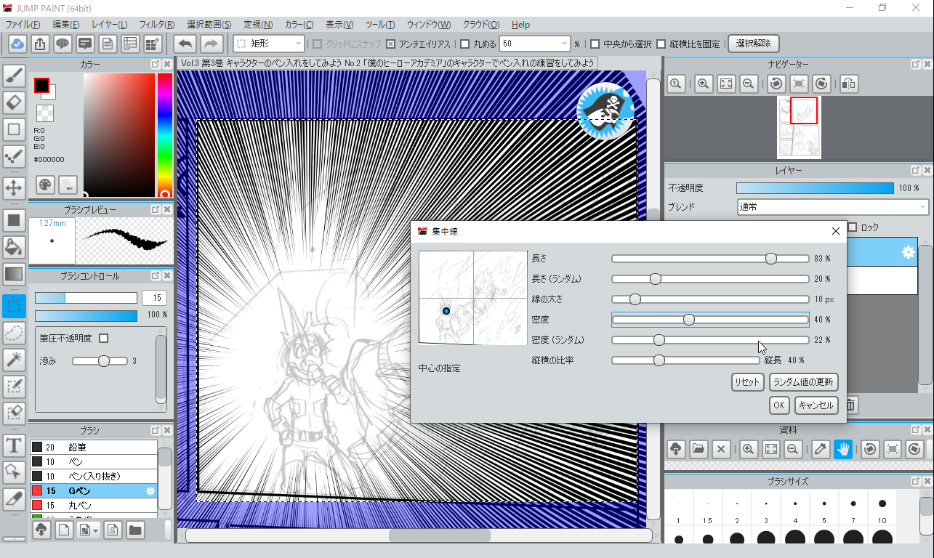Screen dimensions: 934x558
Task: Open the brush folder icon under brush list
Action: (x=135, y=530)
